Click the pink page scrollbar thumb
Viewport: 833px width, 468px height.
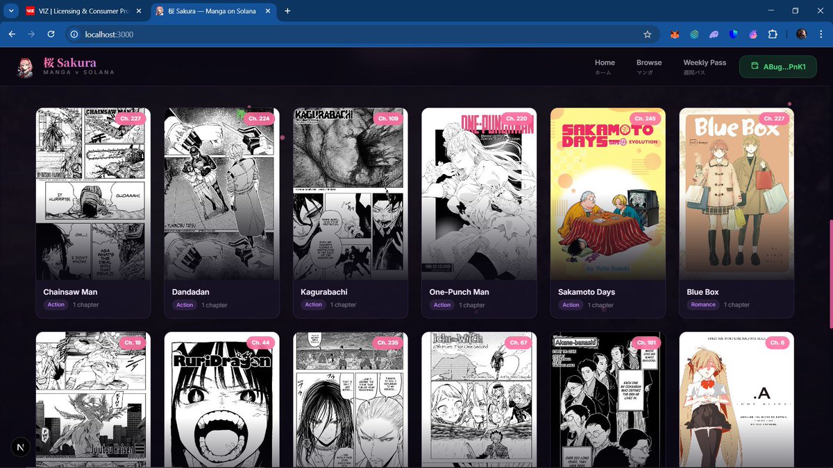pyautogui.click(x=830, y=274)
